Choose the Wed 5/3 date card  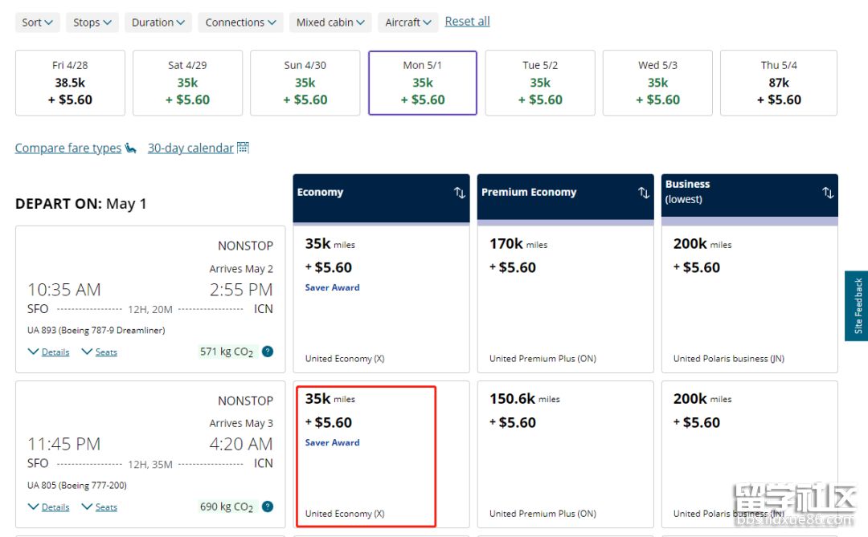tap(657, 83)
